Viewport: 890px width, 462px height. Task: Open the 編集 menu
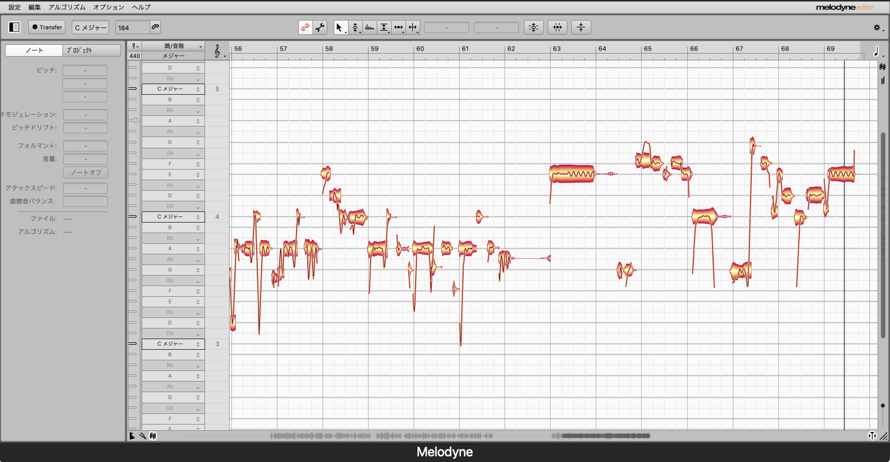[x=34, y=7]
